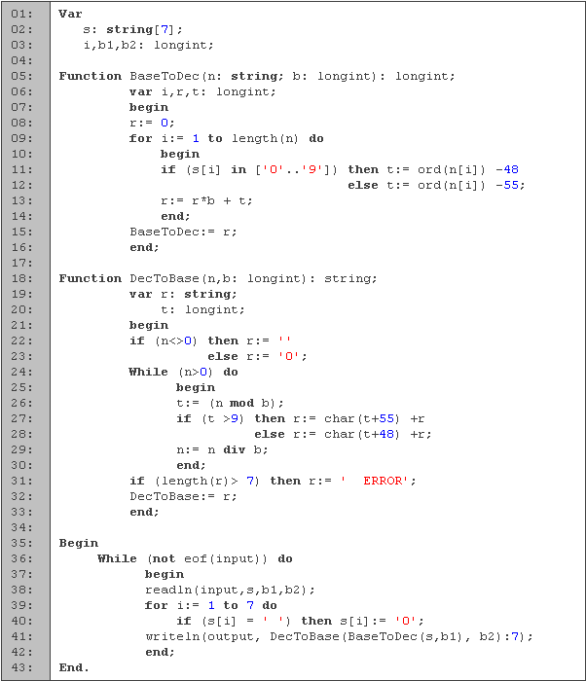The width and height of the screenshot is (586, 681).
Task: Click 'begin' on line 25
Action: pyautogui.click(x=196, y=388)
